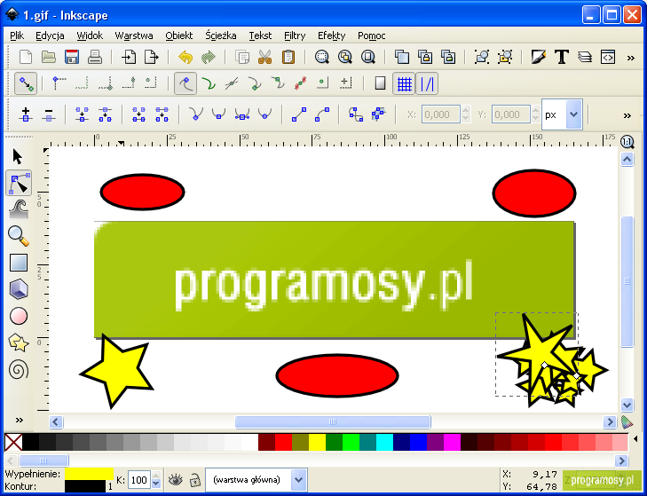Insert new node plus icon
This screenshot has width=647, height=496.
pyautogui.click(x=26, y=114)
